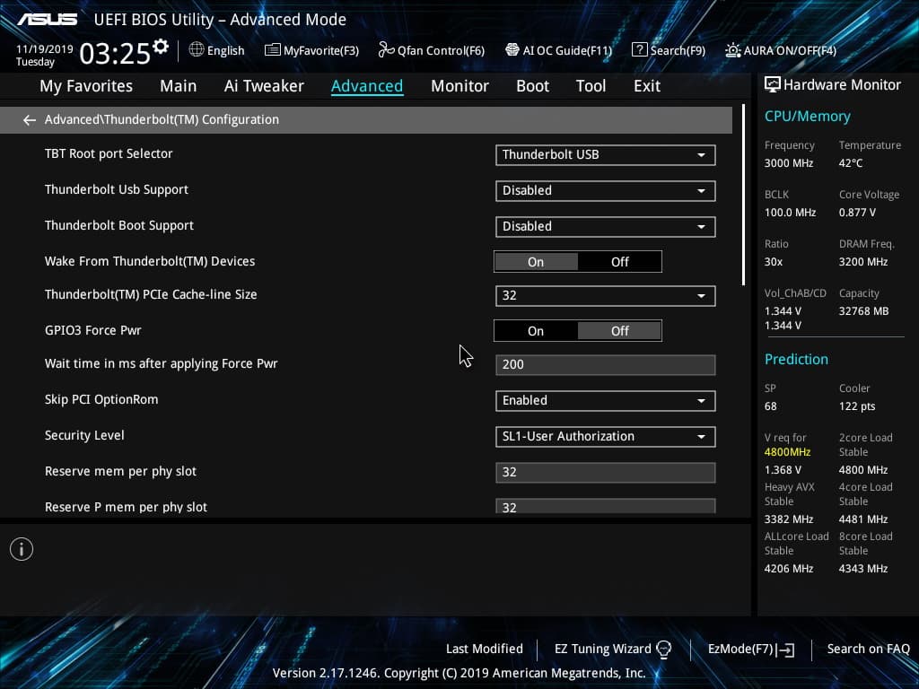Click the DRAM Freq. 3200 MHz value
Image resolution: width=919 pixels, height=689 pixels.
(x=862, y=262)
